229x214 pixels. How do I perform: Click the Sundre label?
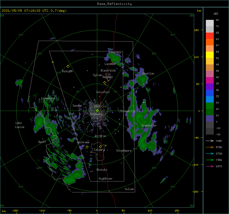(x=77, y=105)
